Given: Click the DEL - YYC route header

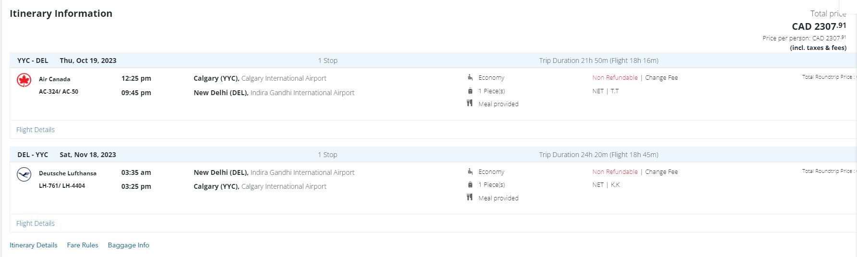Looking at the screenshot, I should (33, 155).
